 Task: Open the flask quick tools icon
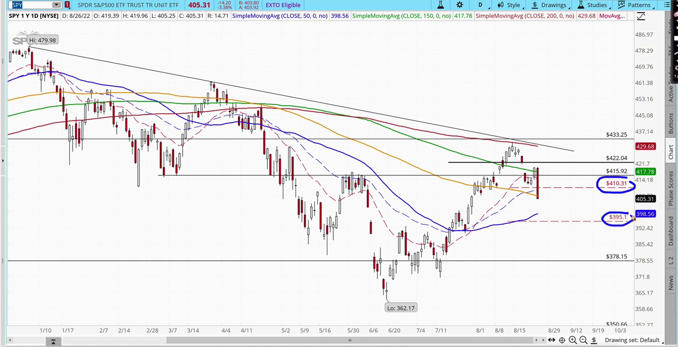(441, 5)
